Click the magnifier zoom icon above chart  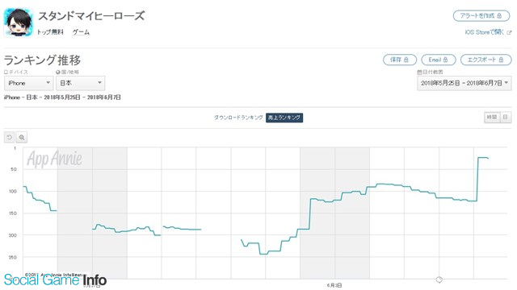(22, 138)
